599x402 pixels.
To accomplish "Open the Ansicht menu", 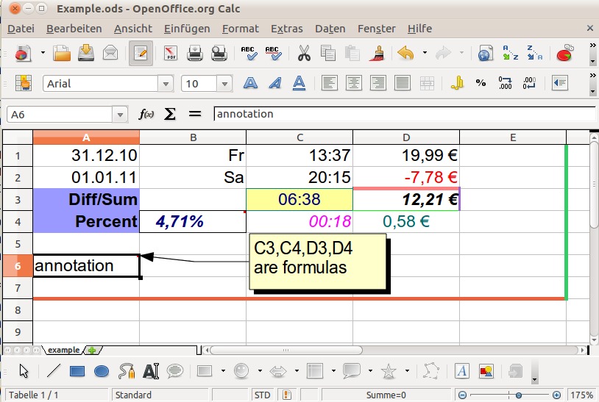I will (133, 29).
